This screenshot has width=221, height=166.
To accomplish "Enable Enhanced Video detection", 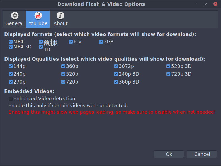I will pos(11,99).
